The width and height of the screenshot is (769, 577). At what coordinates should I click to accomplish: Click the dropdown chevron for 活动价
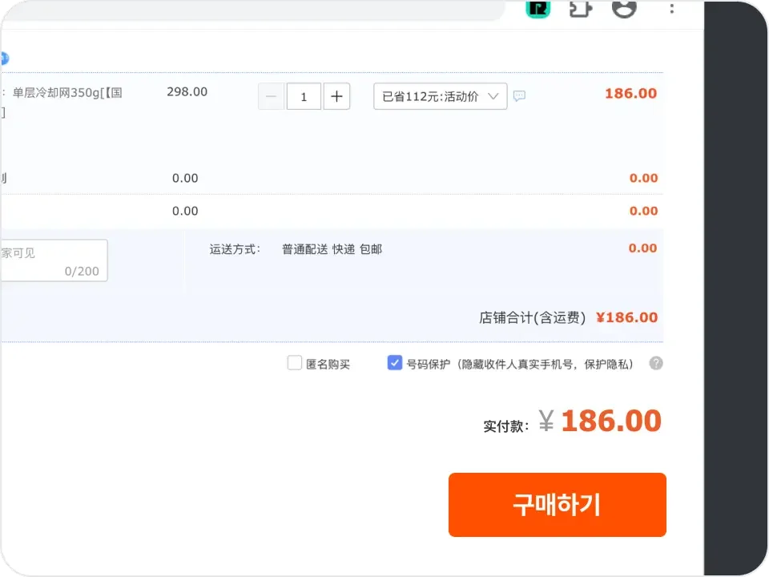(493, 96)
